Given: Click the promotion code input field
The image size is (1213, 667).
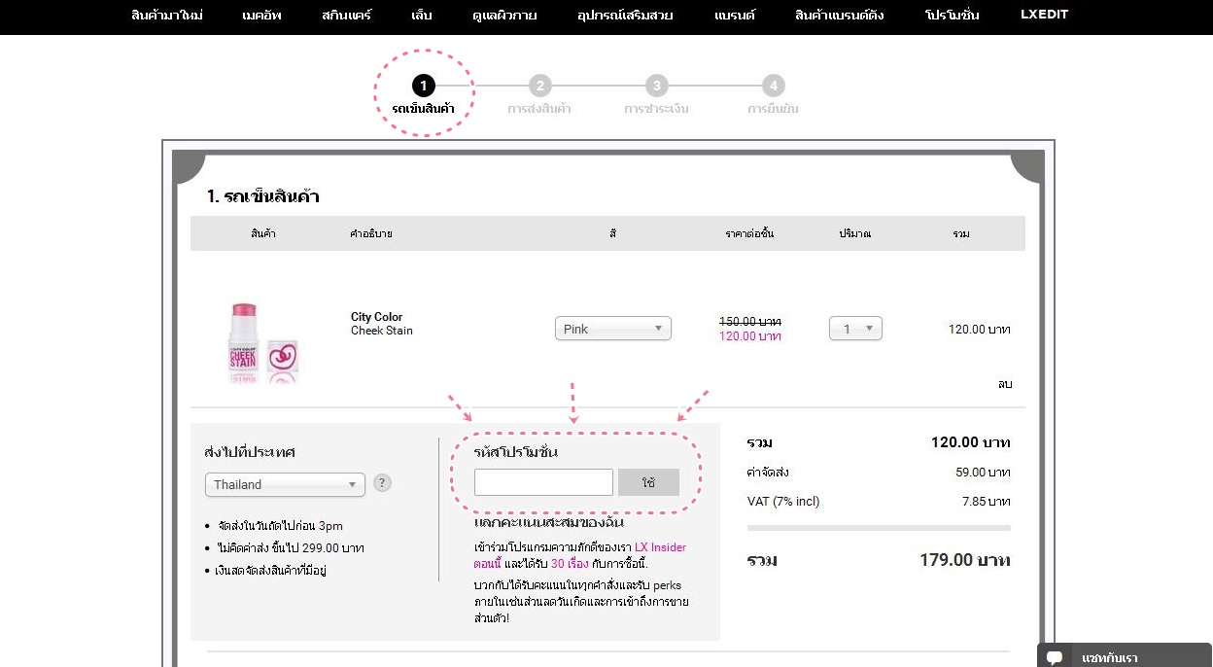Looking at the screenshot, I should [543, 482].
